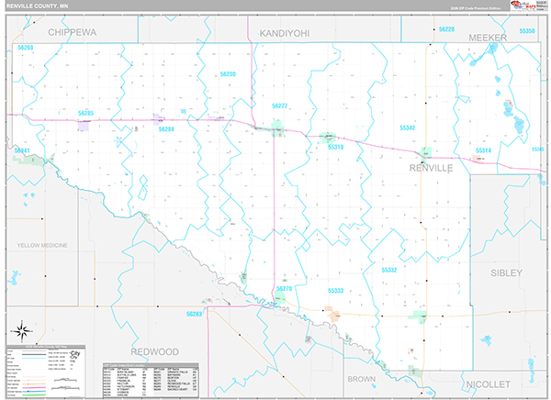
Task: Click the REDWOOD county label
Action: click(x=154, y=352)
